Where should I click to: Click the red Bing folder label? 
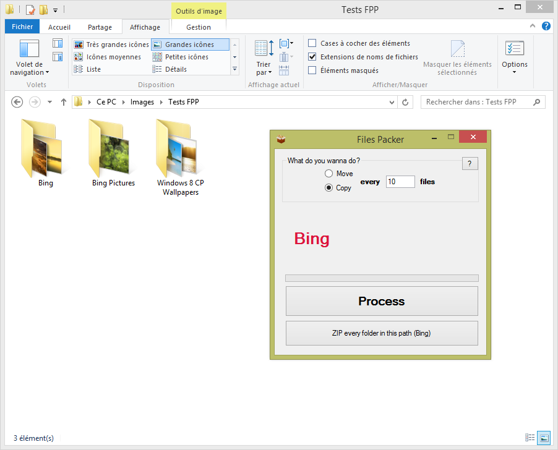[x=312, y=239]
